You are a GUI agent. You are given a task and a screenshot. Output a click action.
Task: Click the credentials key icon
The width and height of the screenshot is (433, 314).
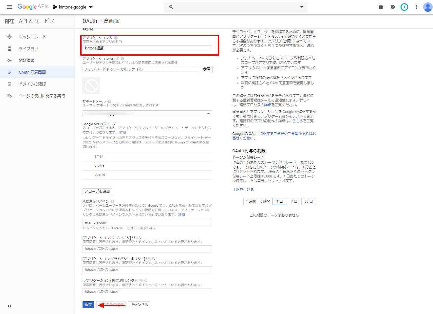[9, 60]
